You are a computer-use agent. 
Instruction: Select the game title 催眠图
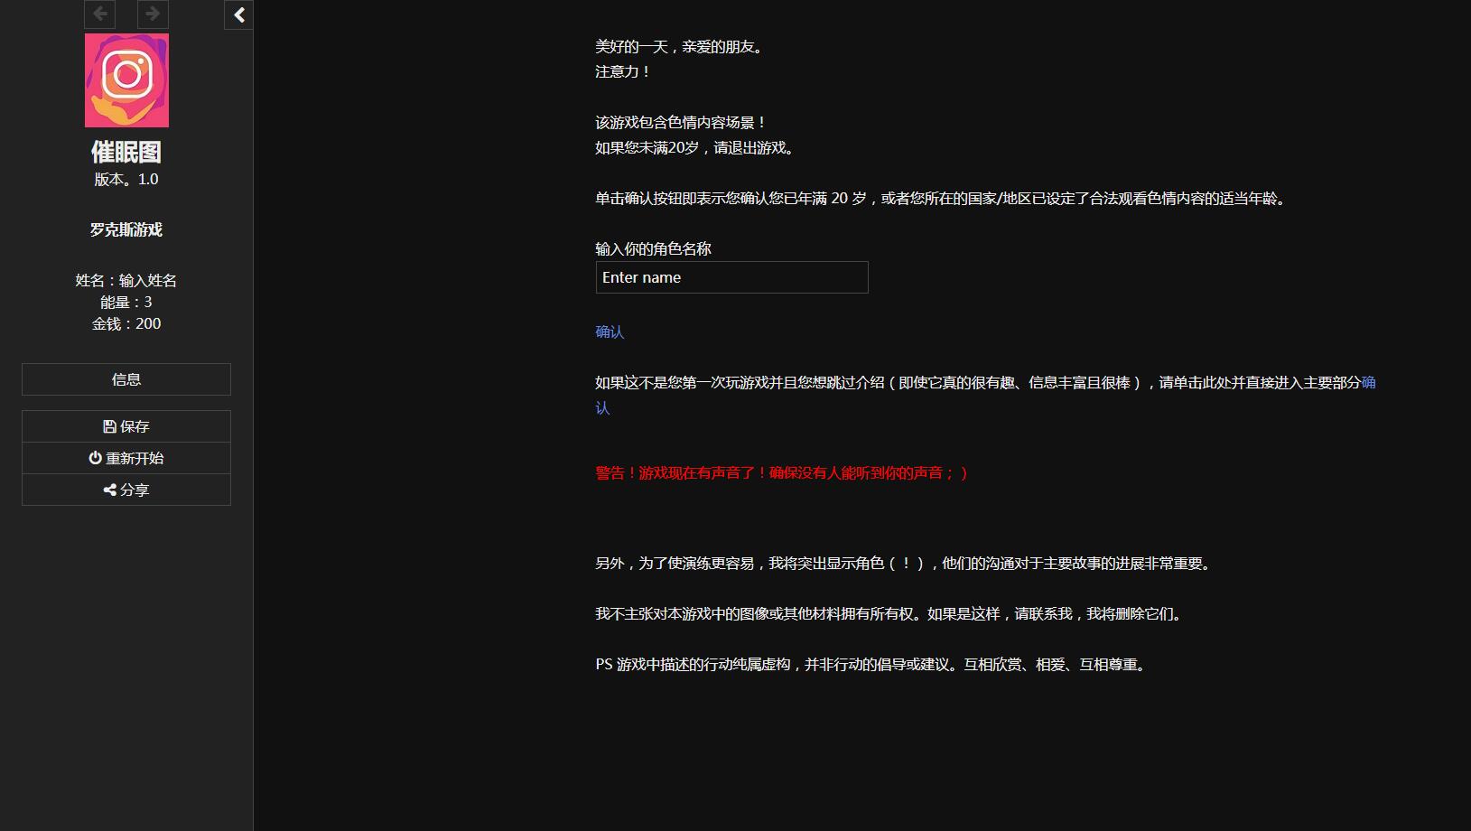click(x=126, y=152)
